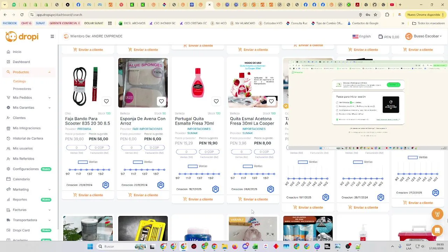Select Catálogo under Productos
This screenshot has width=448, height=252.
20,81
